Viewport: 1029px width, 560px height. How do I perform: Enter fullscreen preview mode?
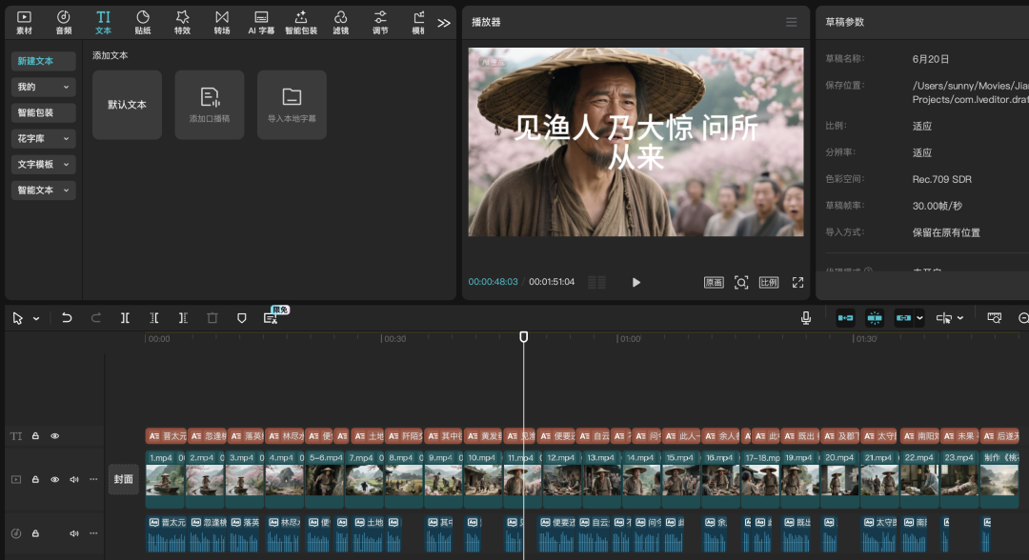point(798,283)
